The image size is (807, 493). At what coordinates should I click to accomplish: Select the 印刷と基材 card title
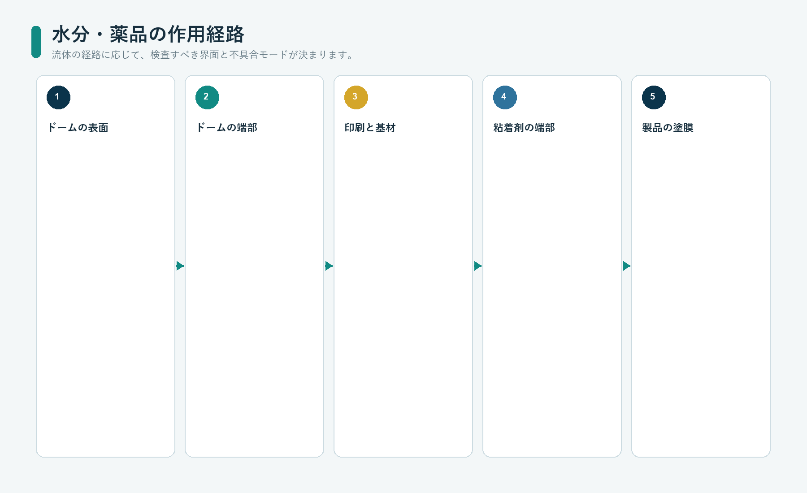pos(370,128)
